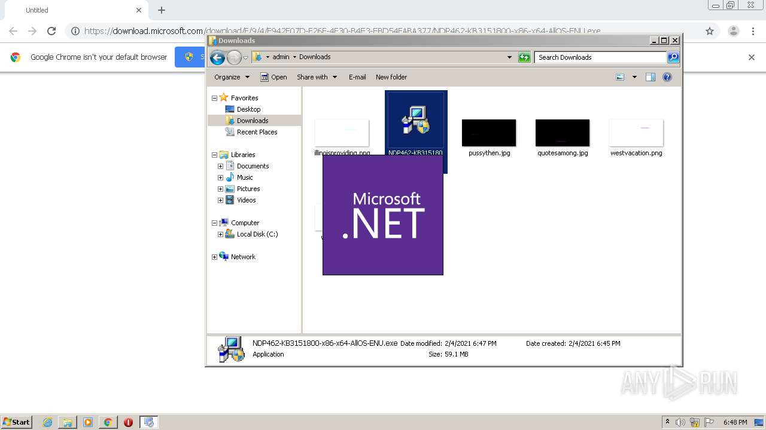The height and width of the screenshot is (430, 766).
Task: Focus the Search Downloads field
Action: [x=600, y=57]
